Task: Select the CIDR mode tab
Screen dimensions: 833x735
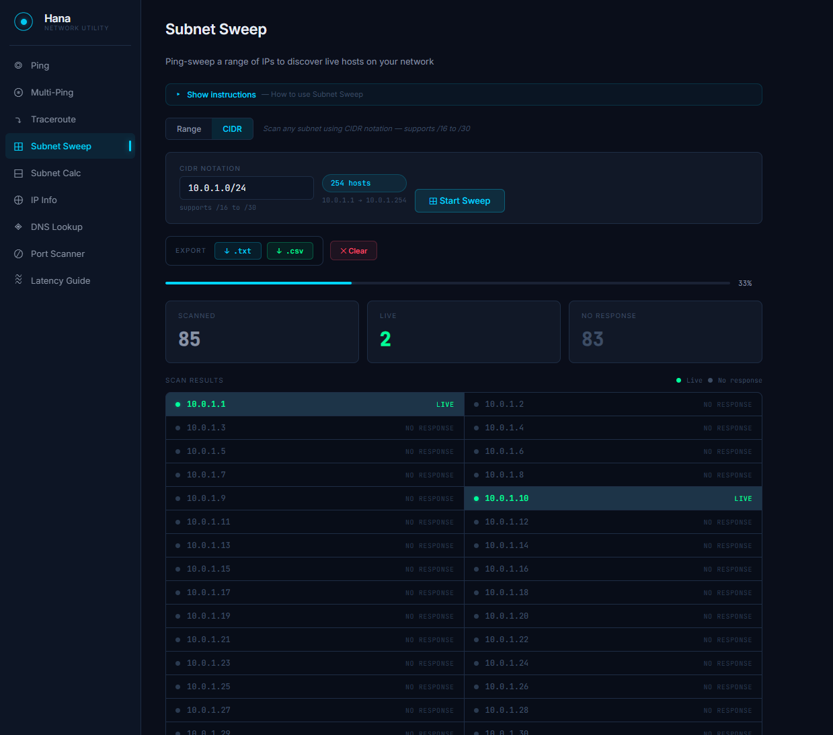Action: coord(233,128)
